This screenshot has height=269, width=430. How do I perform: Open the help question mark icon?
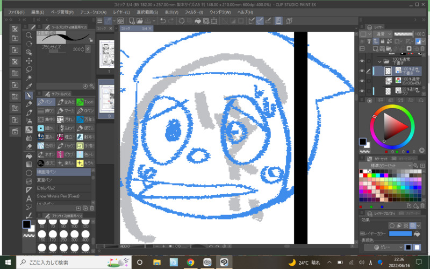(x=289, y=20)
